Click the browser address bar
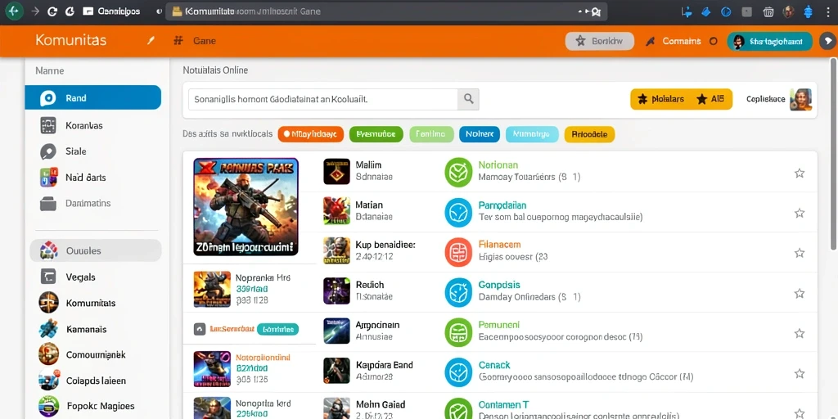Viewport: 838px width, 419px height. [387, 11]
